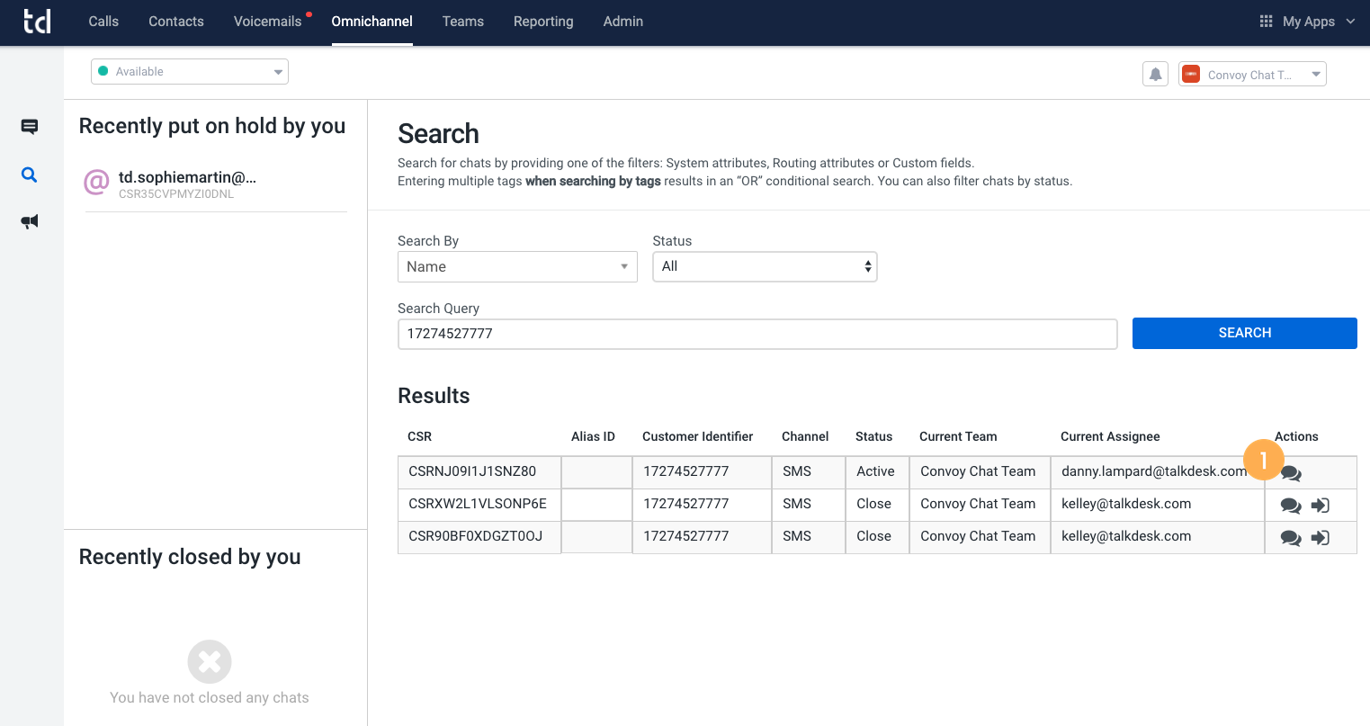
Task: Click takeover arrow icon for CSRXW2L1VLSONP6E
Action: point(1321,506)
